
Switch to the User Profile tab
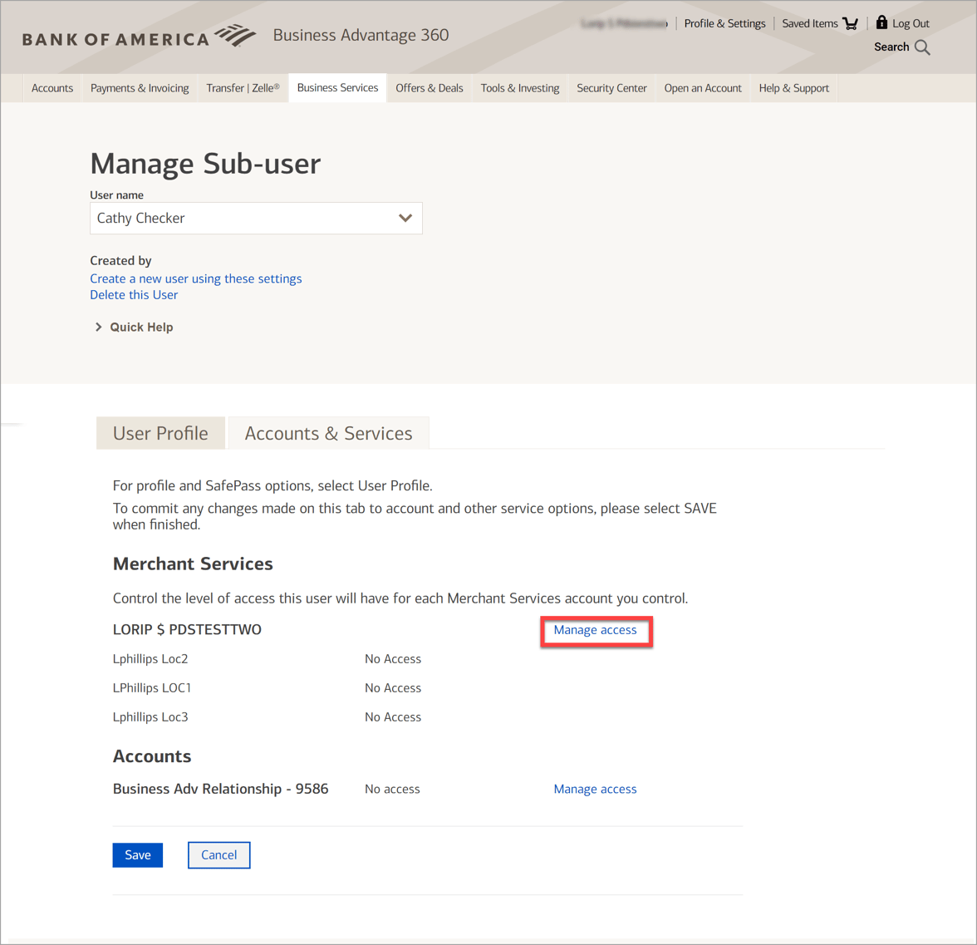click(160, 432)
